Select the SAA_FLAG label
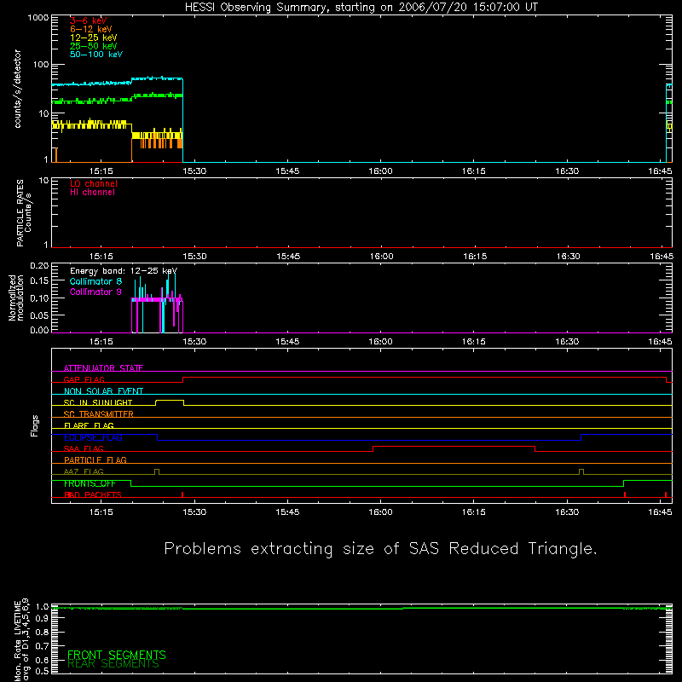 click(x=84, y=448)
